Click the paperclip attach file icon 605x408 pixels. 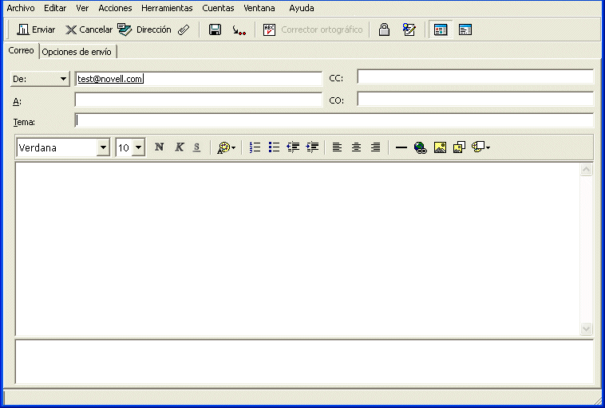point(184,29)
